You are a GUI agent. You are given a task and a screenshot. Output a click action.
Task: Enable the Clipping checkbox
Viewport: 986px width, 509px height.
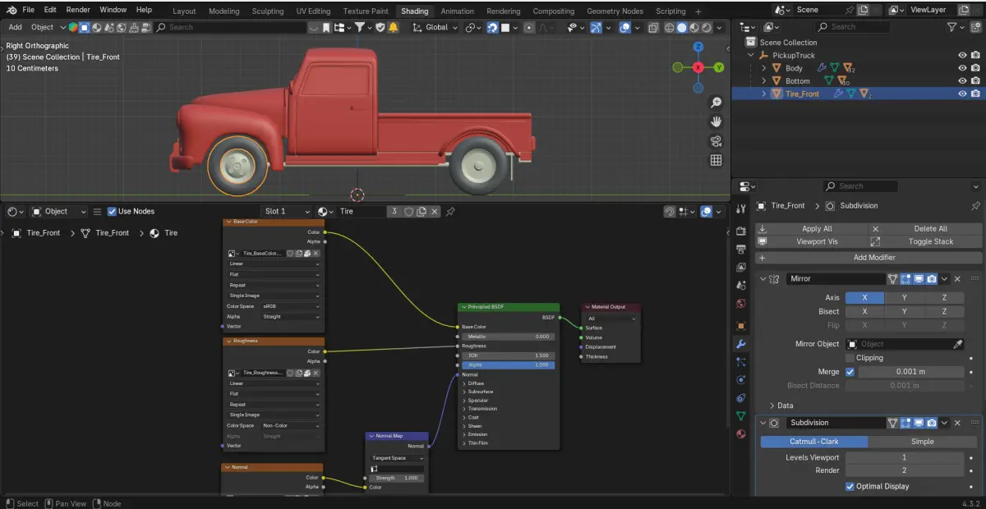pyautogui.click(x=850, y=358)
